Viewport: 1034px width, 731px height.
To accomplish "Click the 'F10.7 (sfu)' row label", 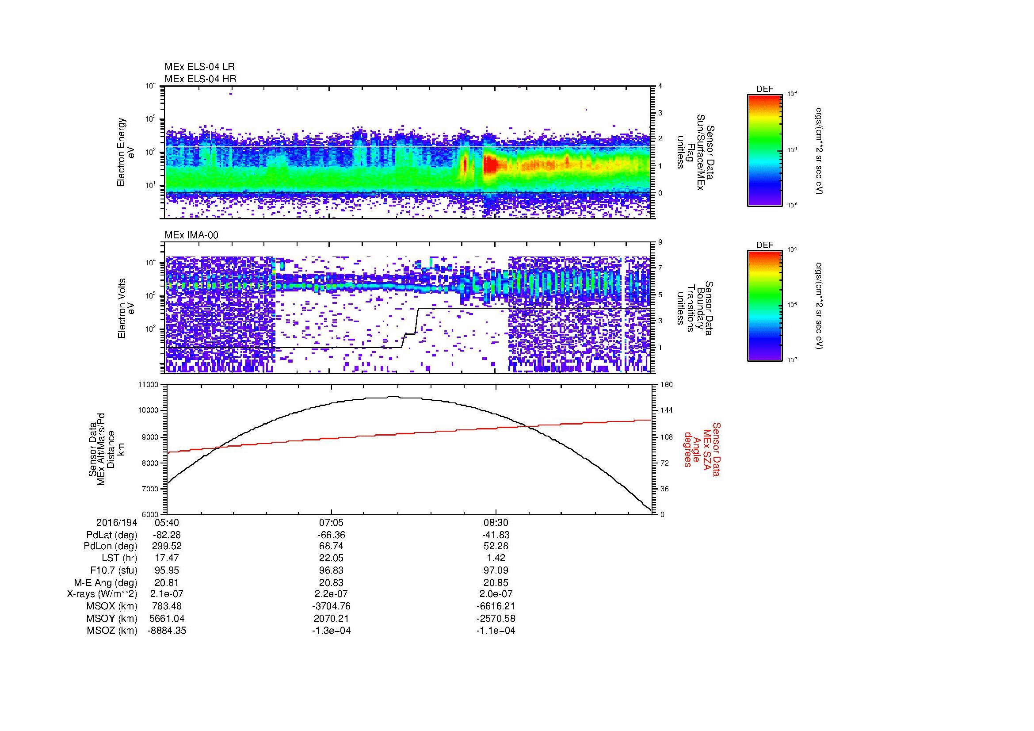I will 114,570.
